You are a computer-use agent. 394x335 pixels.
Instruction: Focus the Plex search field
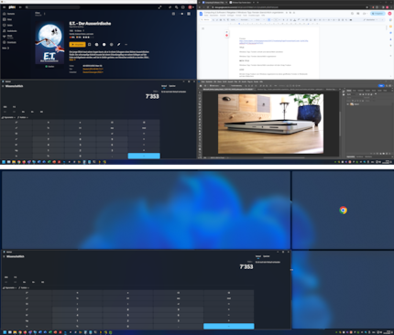pos(52,7)
